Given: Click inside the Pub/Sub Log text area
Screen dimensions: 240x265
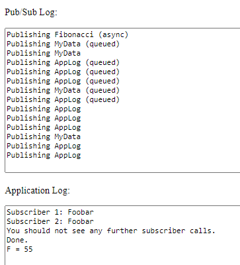Looking at the screenshot, I should [x=122, y=100].
